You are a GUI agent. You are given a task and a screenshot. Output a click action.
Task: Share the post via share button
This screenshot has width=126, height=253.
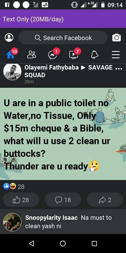click(x=105, y=200)
